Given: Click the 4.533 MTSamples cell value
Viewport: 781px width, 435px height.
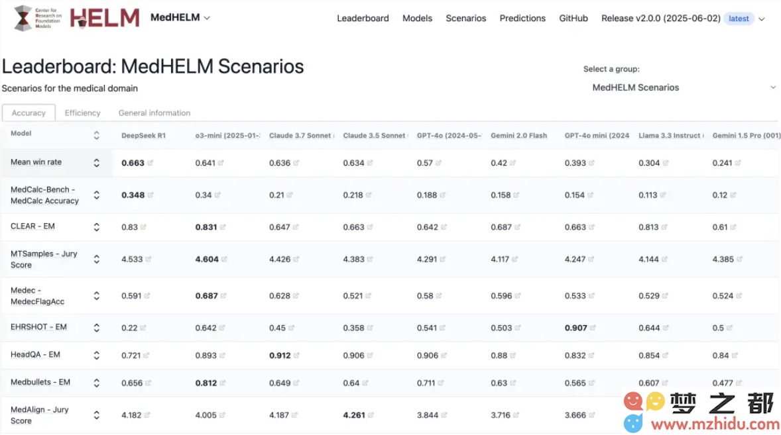Looking at the screenshot, I should [x=132, y=259].
